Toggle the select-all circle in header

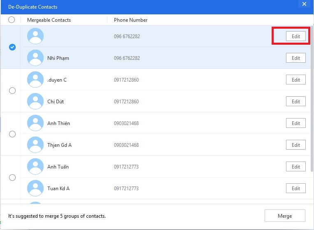pos(12,20)
